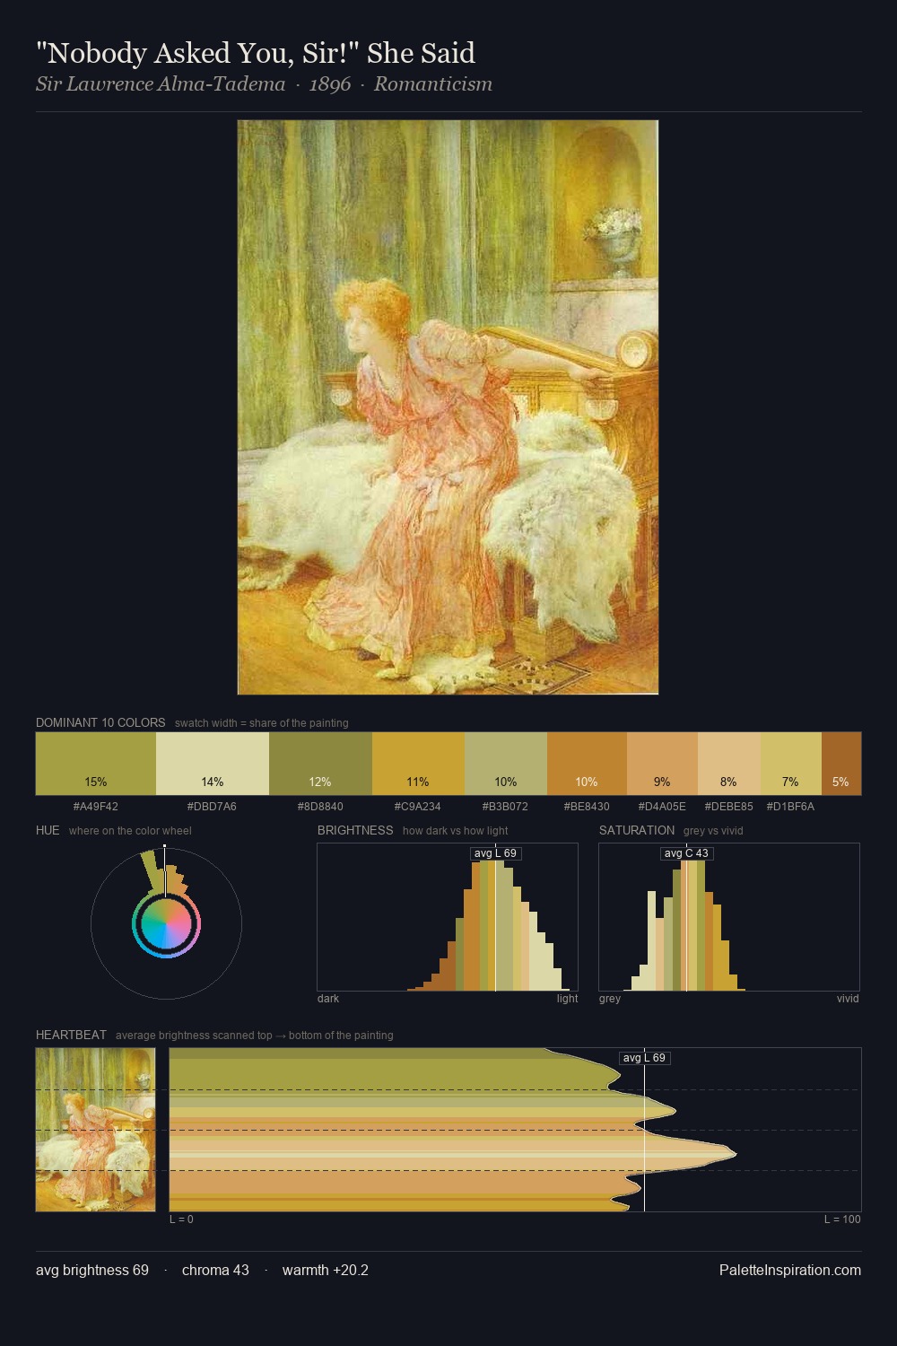The height and width of the screenshot is (1346, 897).
Task: Click the 'vivid' axis label
Action: coord(848,999)
